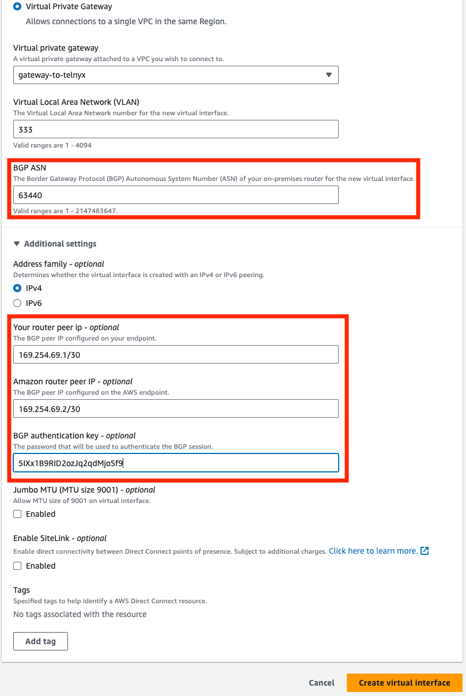Enable the SiteLink checkbox
Image resolution: width=466 pixels, height=696 pixels.
tap(17, 565)
